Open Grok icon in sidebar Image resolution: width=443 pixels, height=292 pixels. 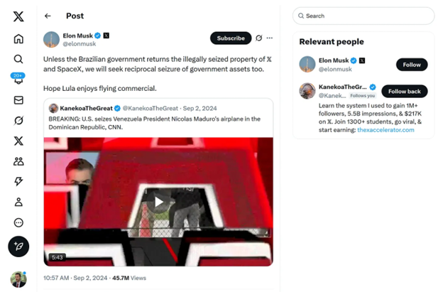click(x=18, y=121)
